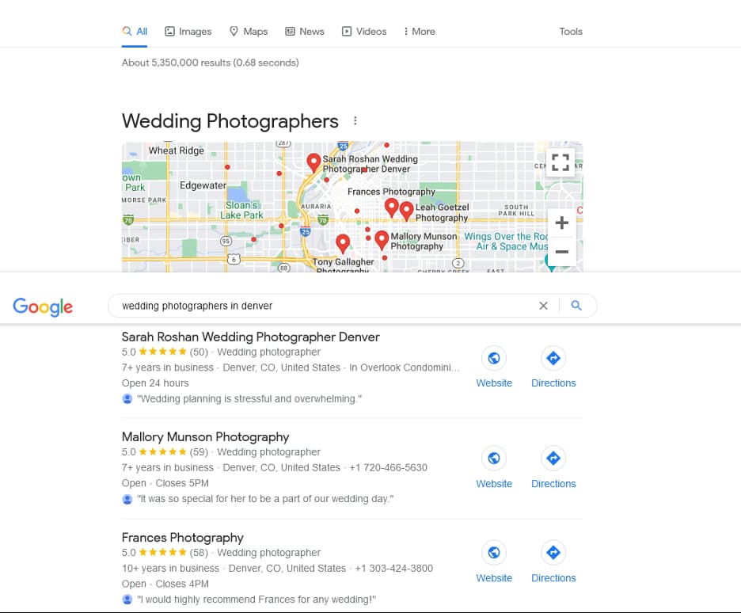Open the News results tab
The height and width of the screenshot is (613, 741).
pos(304,32)
